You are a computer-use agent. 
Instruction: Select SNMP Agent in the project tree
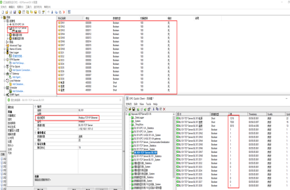pyautogui.click(x=15, y=95)
